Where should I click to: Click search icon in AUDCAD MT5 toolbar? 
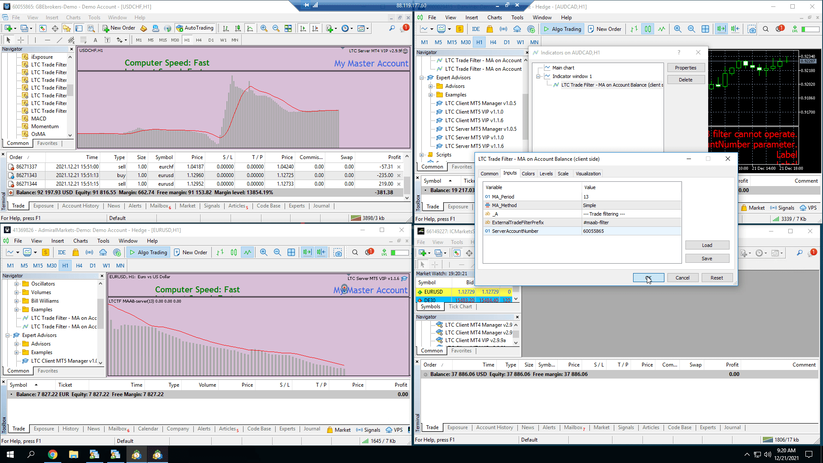pos(766,29)
